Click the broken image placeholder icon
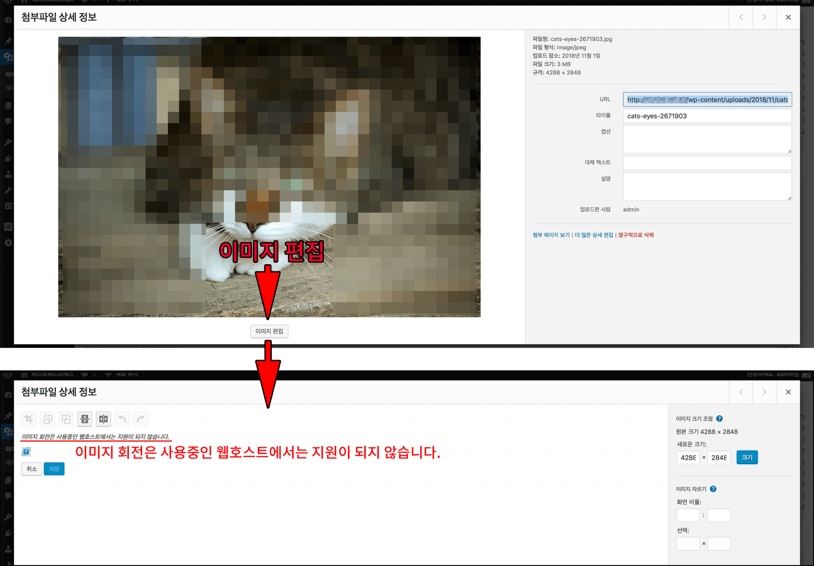Screen dimensions: 814x566 (26, 452)
